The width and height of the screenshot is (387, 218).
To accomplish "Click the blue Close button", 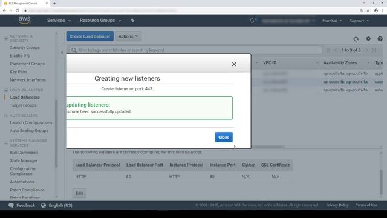I will [224, 137].
